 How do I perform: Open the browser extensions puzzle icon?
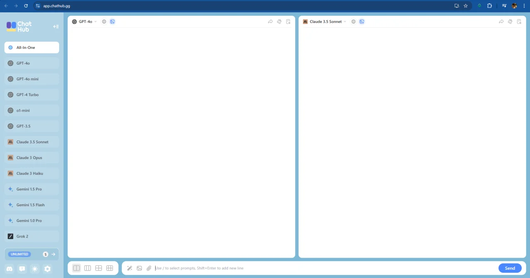click(x=489, y=6)
